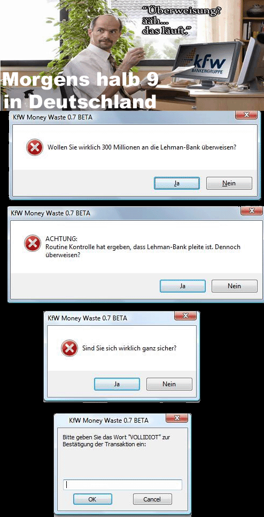Close the ACHTUNG warning dialog window
The image size is (264, 517).
click(x=252, y=211)
